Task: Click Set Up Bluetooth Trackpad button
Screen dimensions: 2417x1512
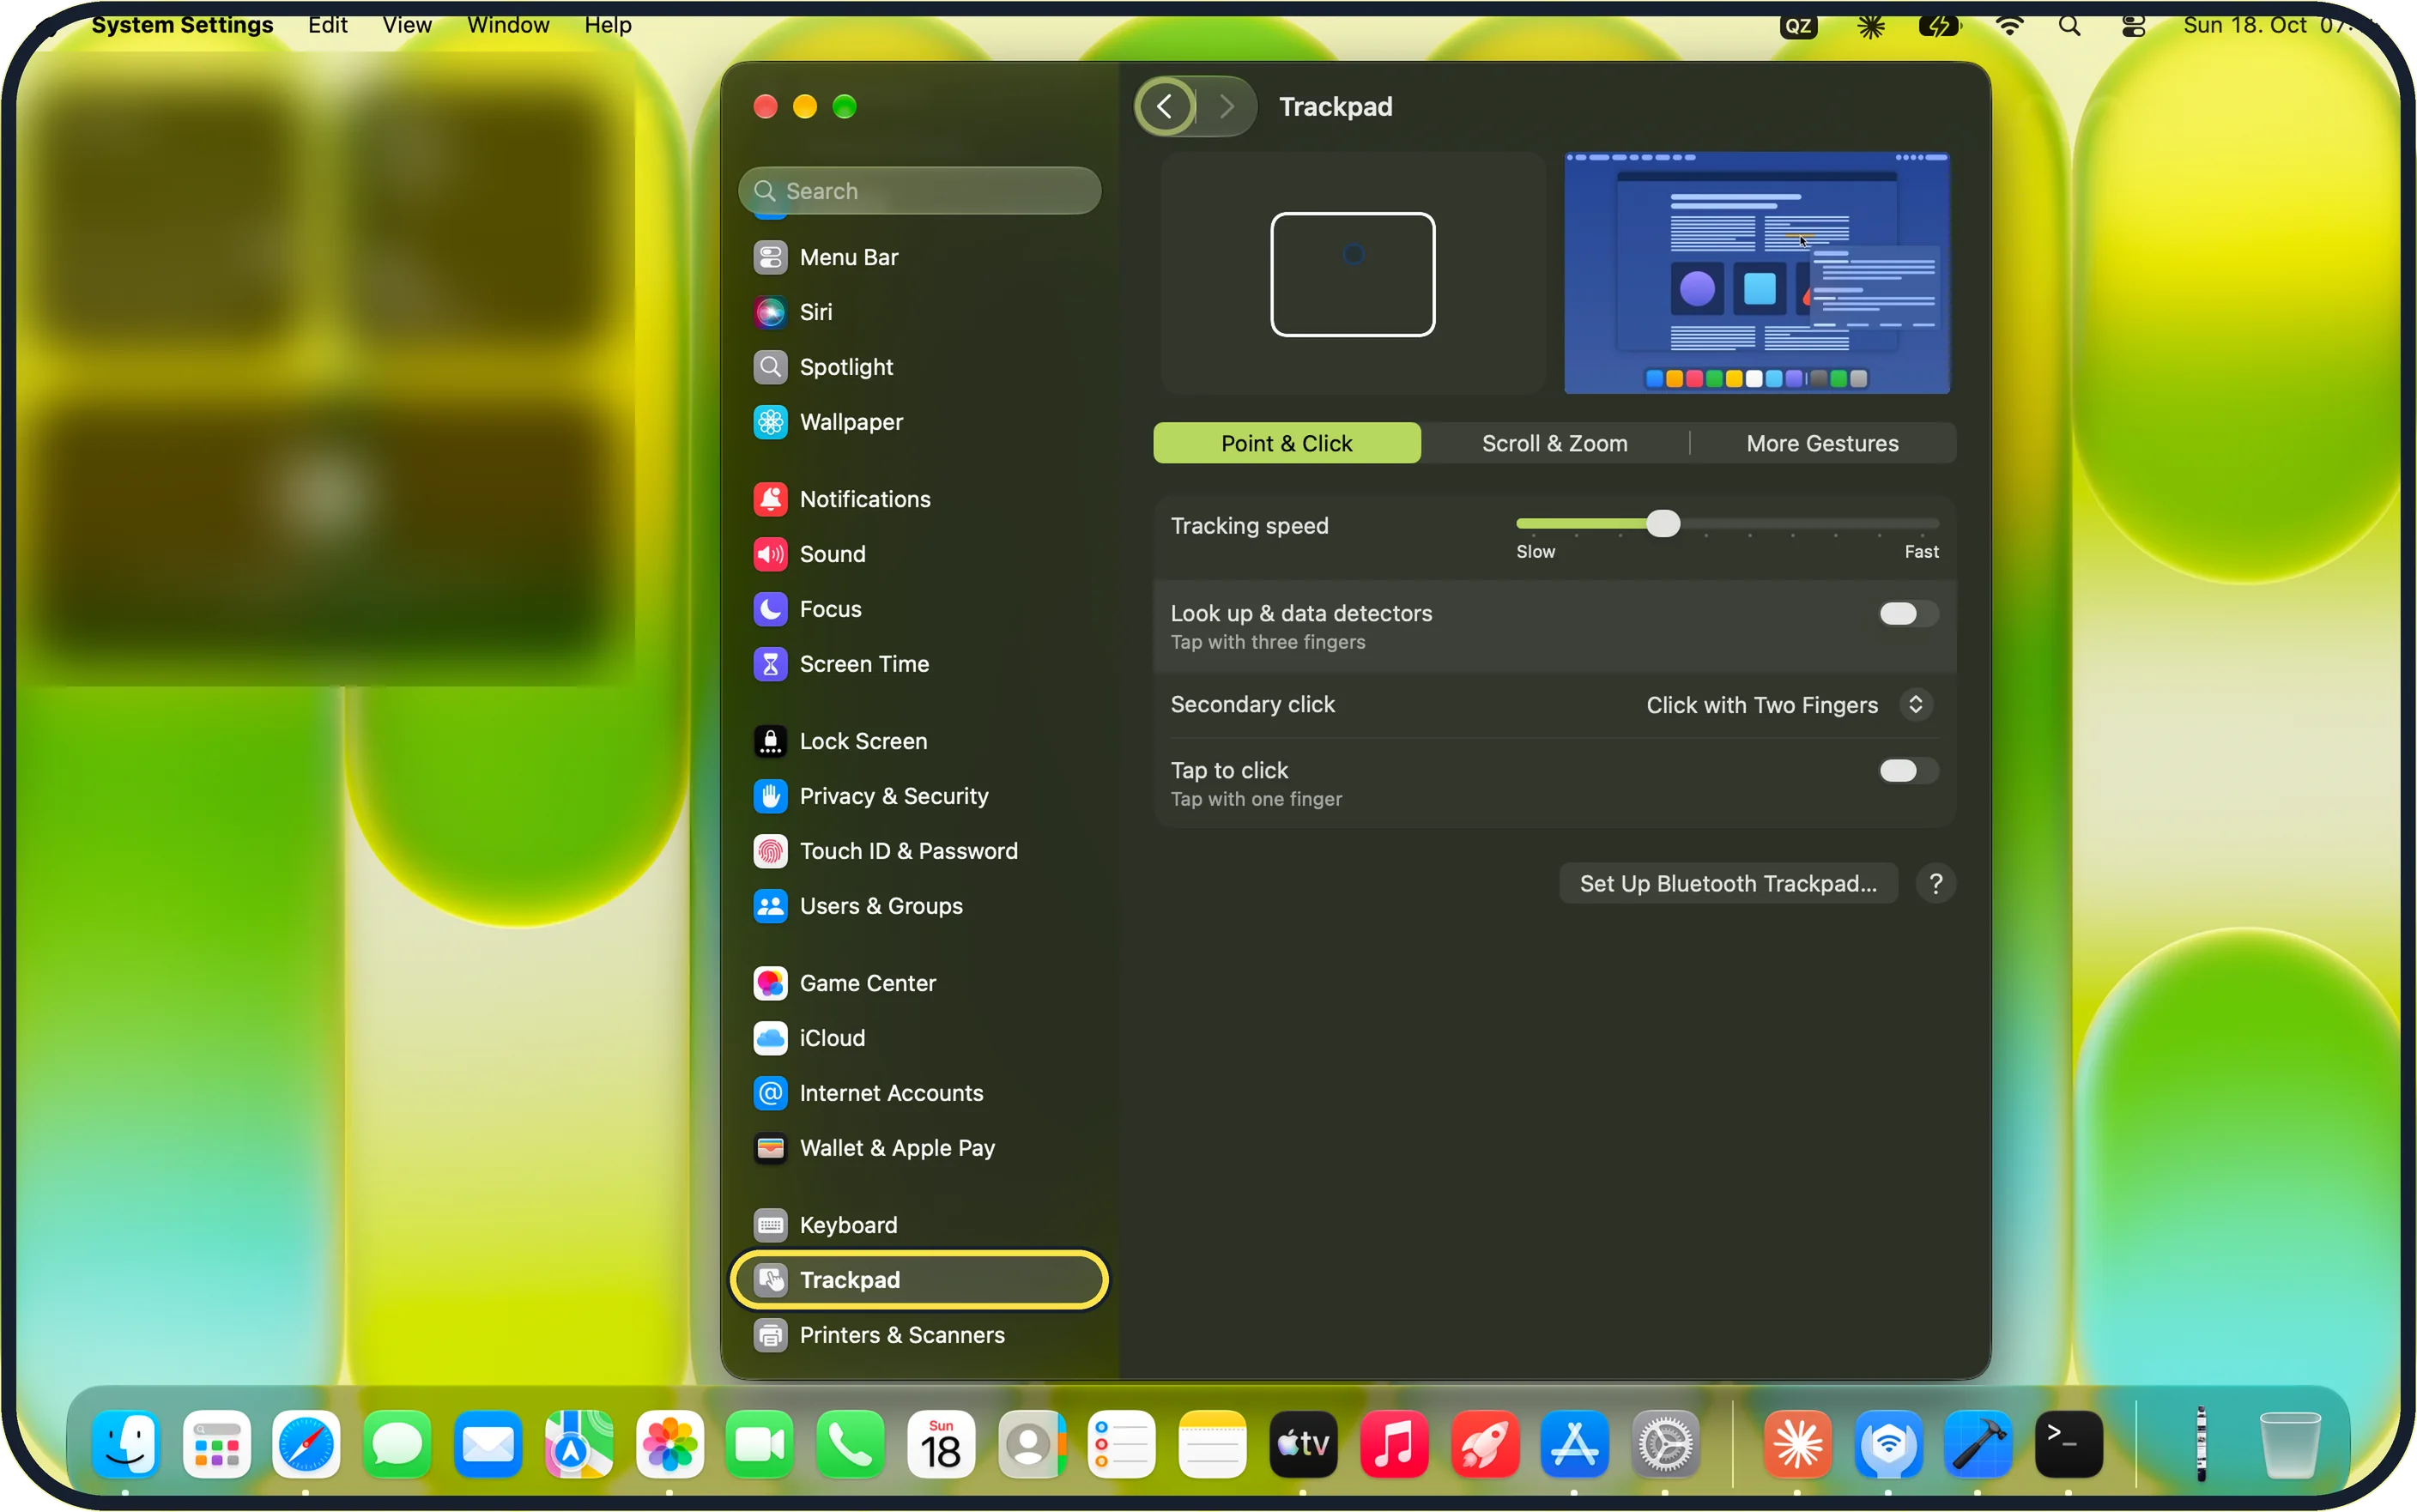Action: coord(1727,884)
